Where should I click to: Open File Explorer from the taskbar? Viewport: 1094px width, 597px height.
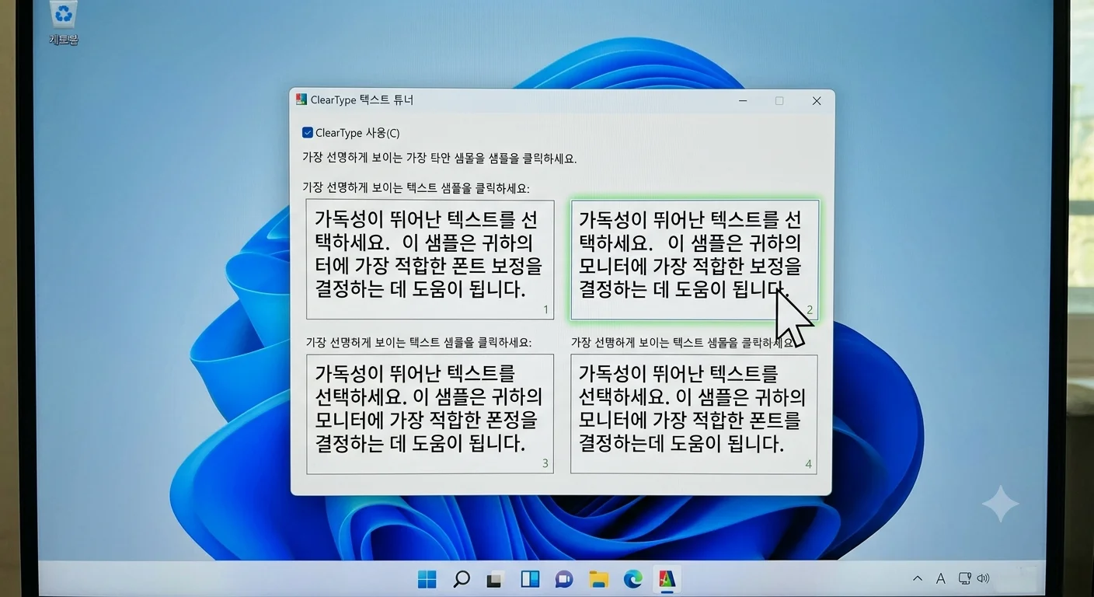pos(598,579)
